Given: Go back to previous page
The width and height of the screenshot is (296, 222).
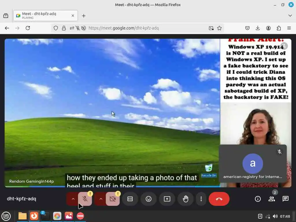Looking at the screenshot, I should 7,28.
